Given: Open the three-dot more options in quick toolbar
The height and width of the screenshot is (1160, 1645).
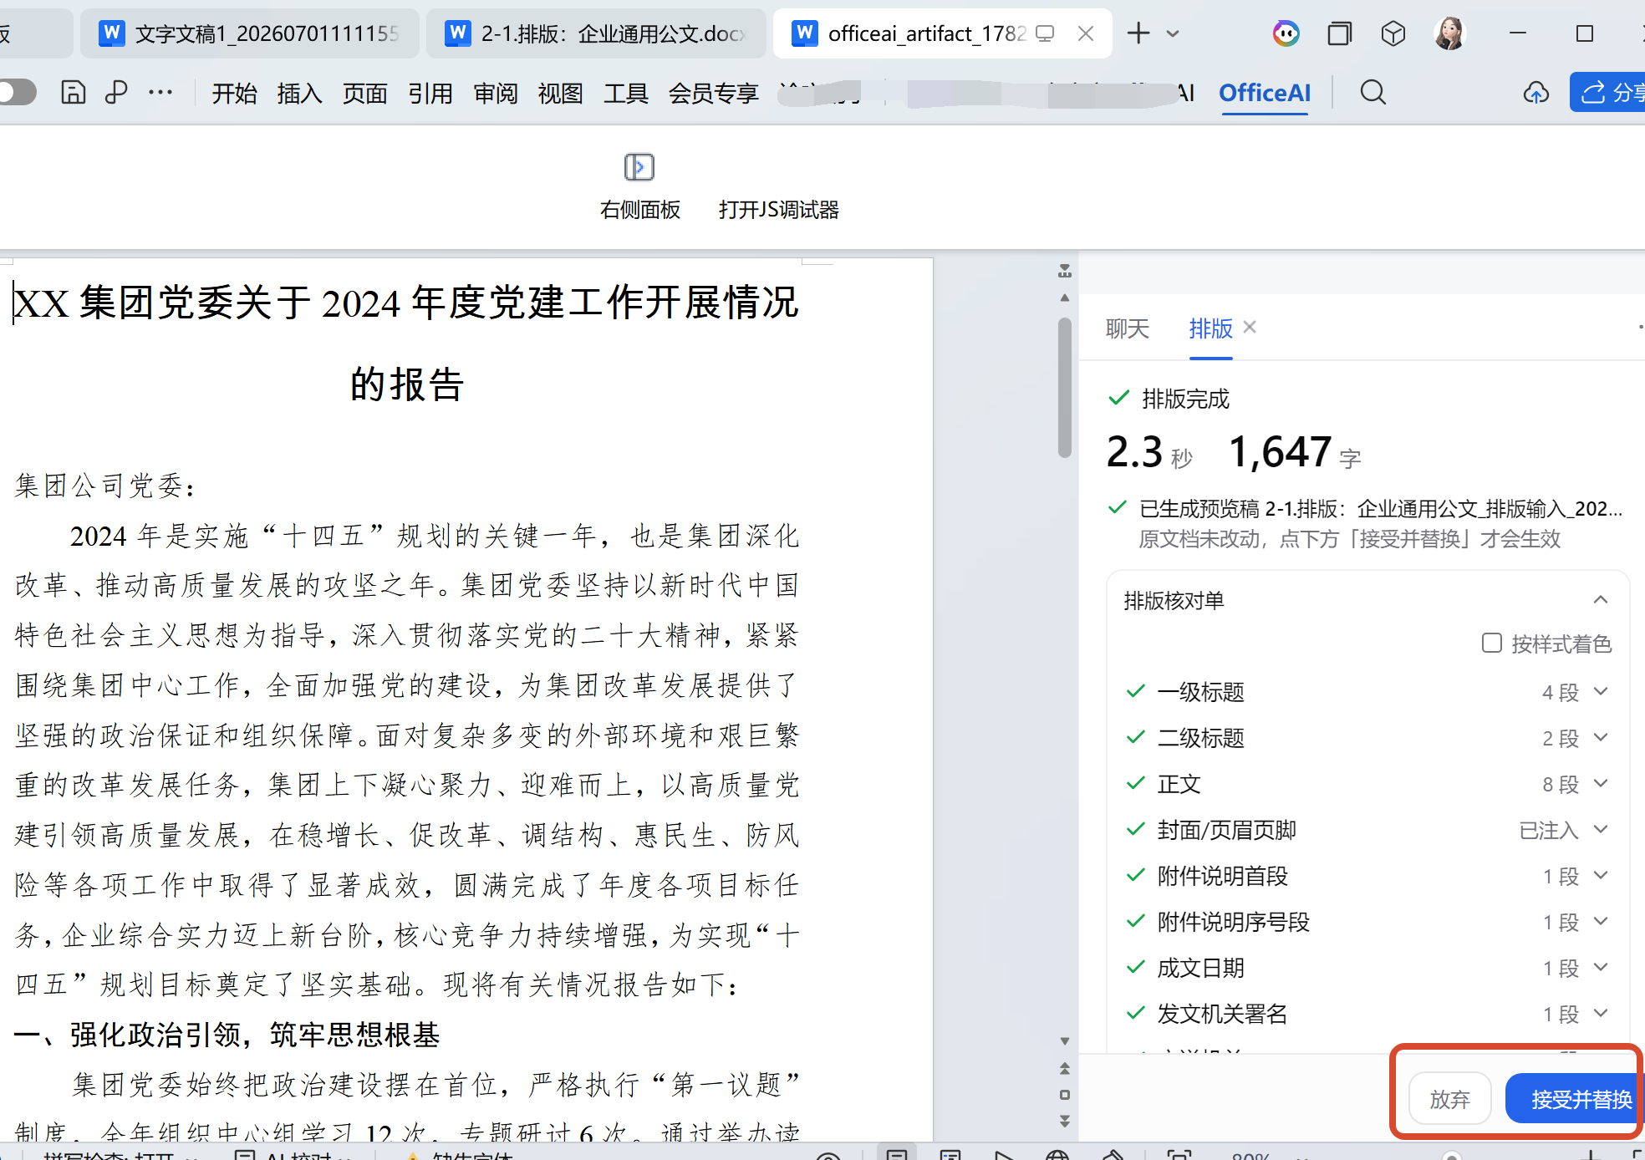Looking at the screenshot, I should (x=160, y=92).
